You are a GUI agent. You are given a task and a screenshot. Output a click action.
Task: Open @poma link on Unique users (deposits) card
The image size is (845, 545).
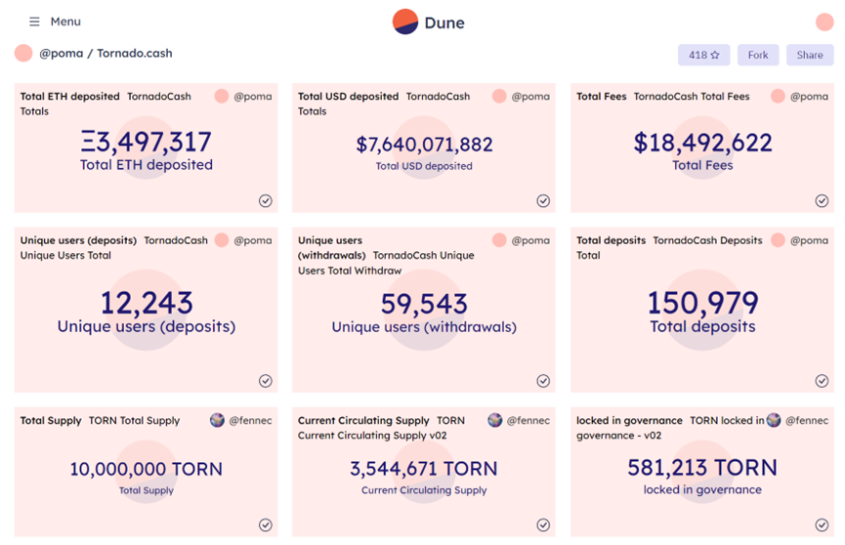[253, 240]
